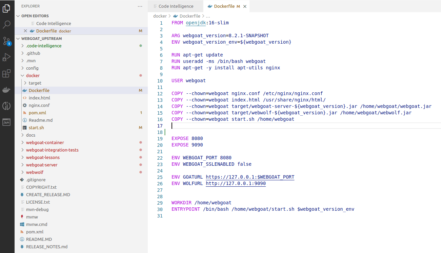
Task: Follow the openjdk image link
Action: [x=196, y=23]
